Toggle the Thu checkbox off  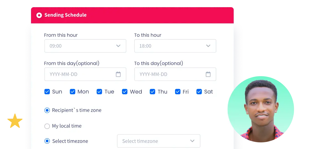click(x=153, y=92)
